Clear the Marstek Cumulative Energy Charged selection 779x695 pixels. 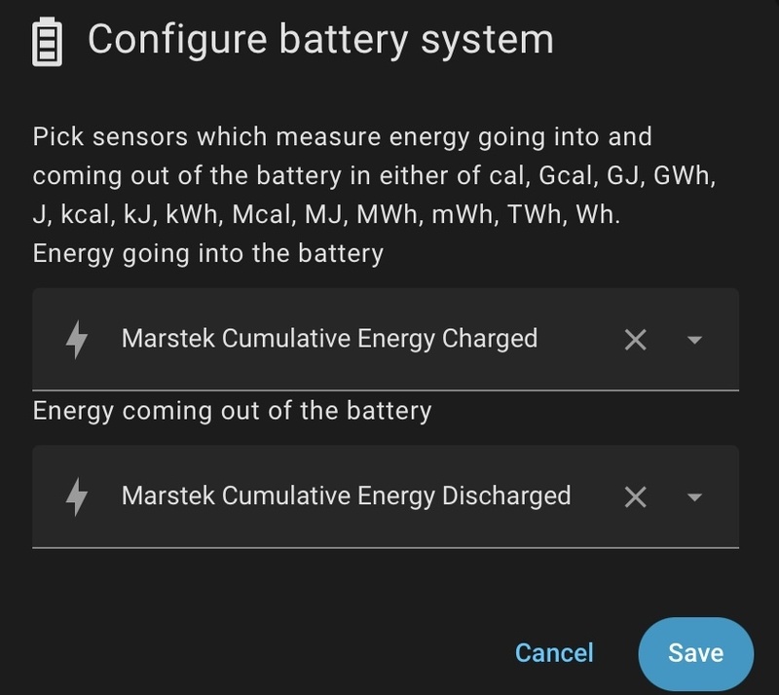(x=635, y=340)
